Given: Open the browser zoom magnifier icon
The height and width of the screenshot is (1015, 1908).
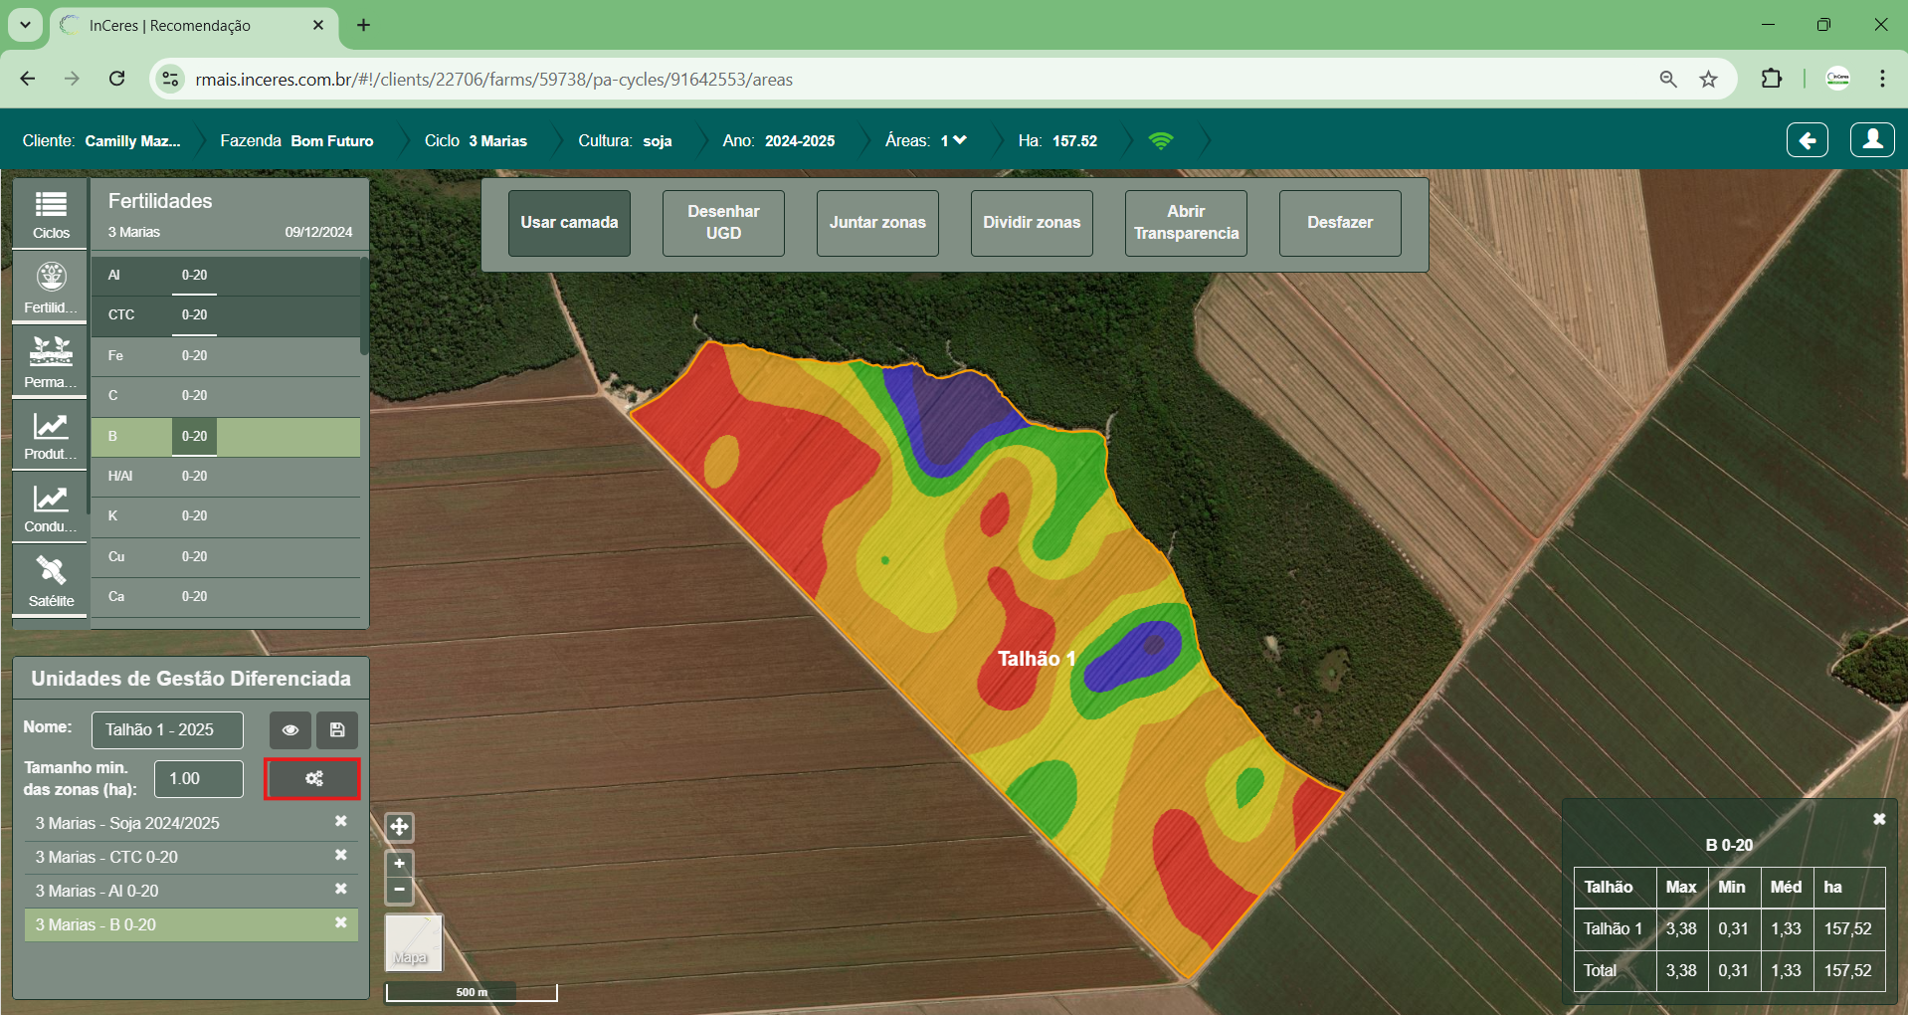Looking at the screenshot, I should 1668,80.
